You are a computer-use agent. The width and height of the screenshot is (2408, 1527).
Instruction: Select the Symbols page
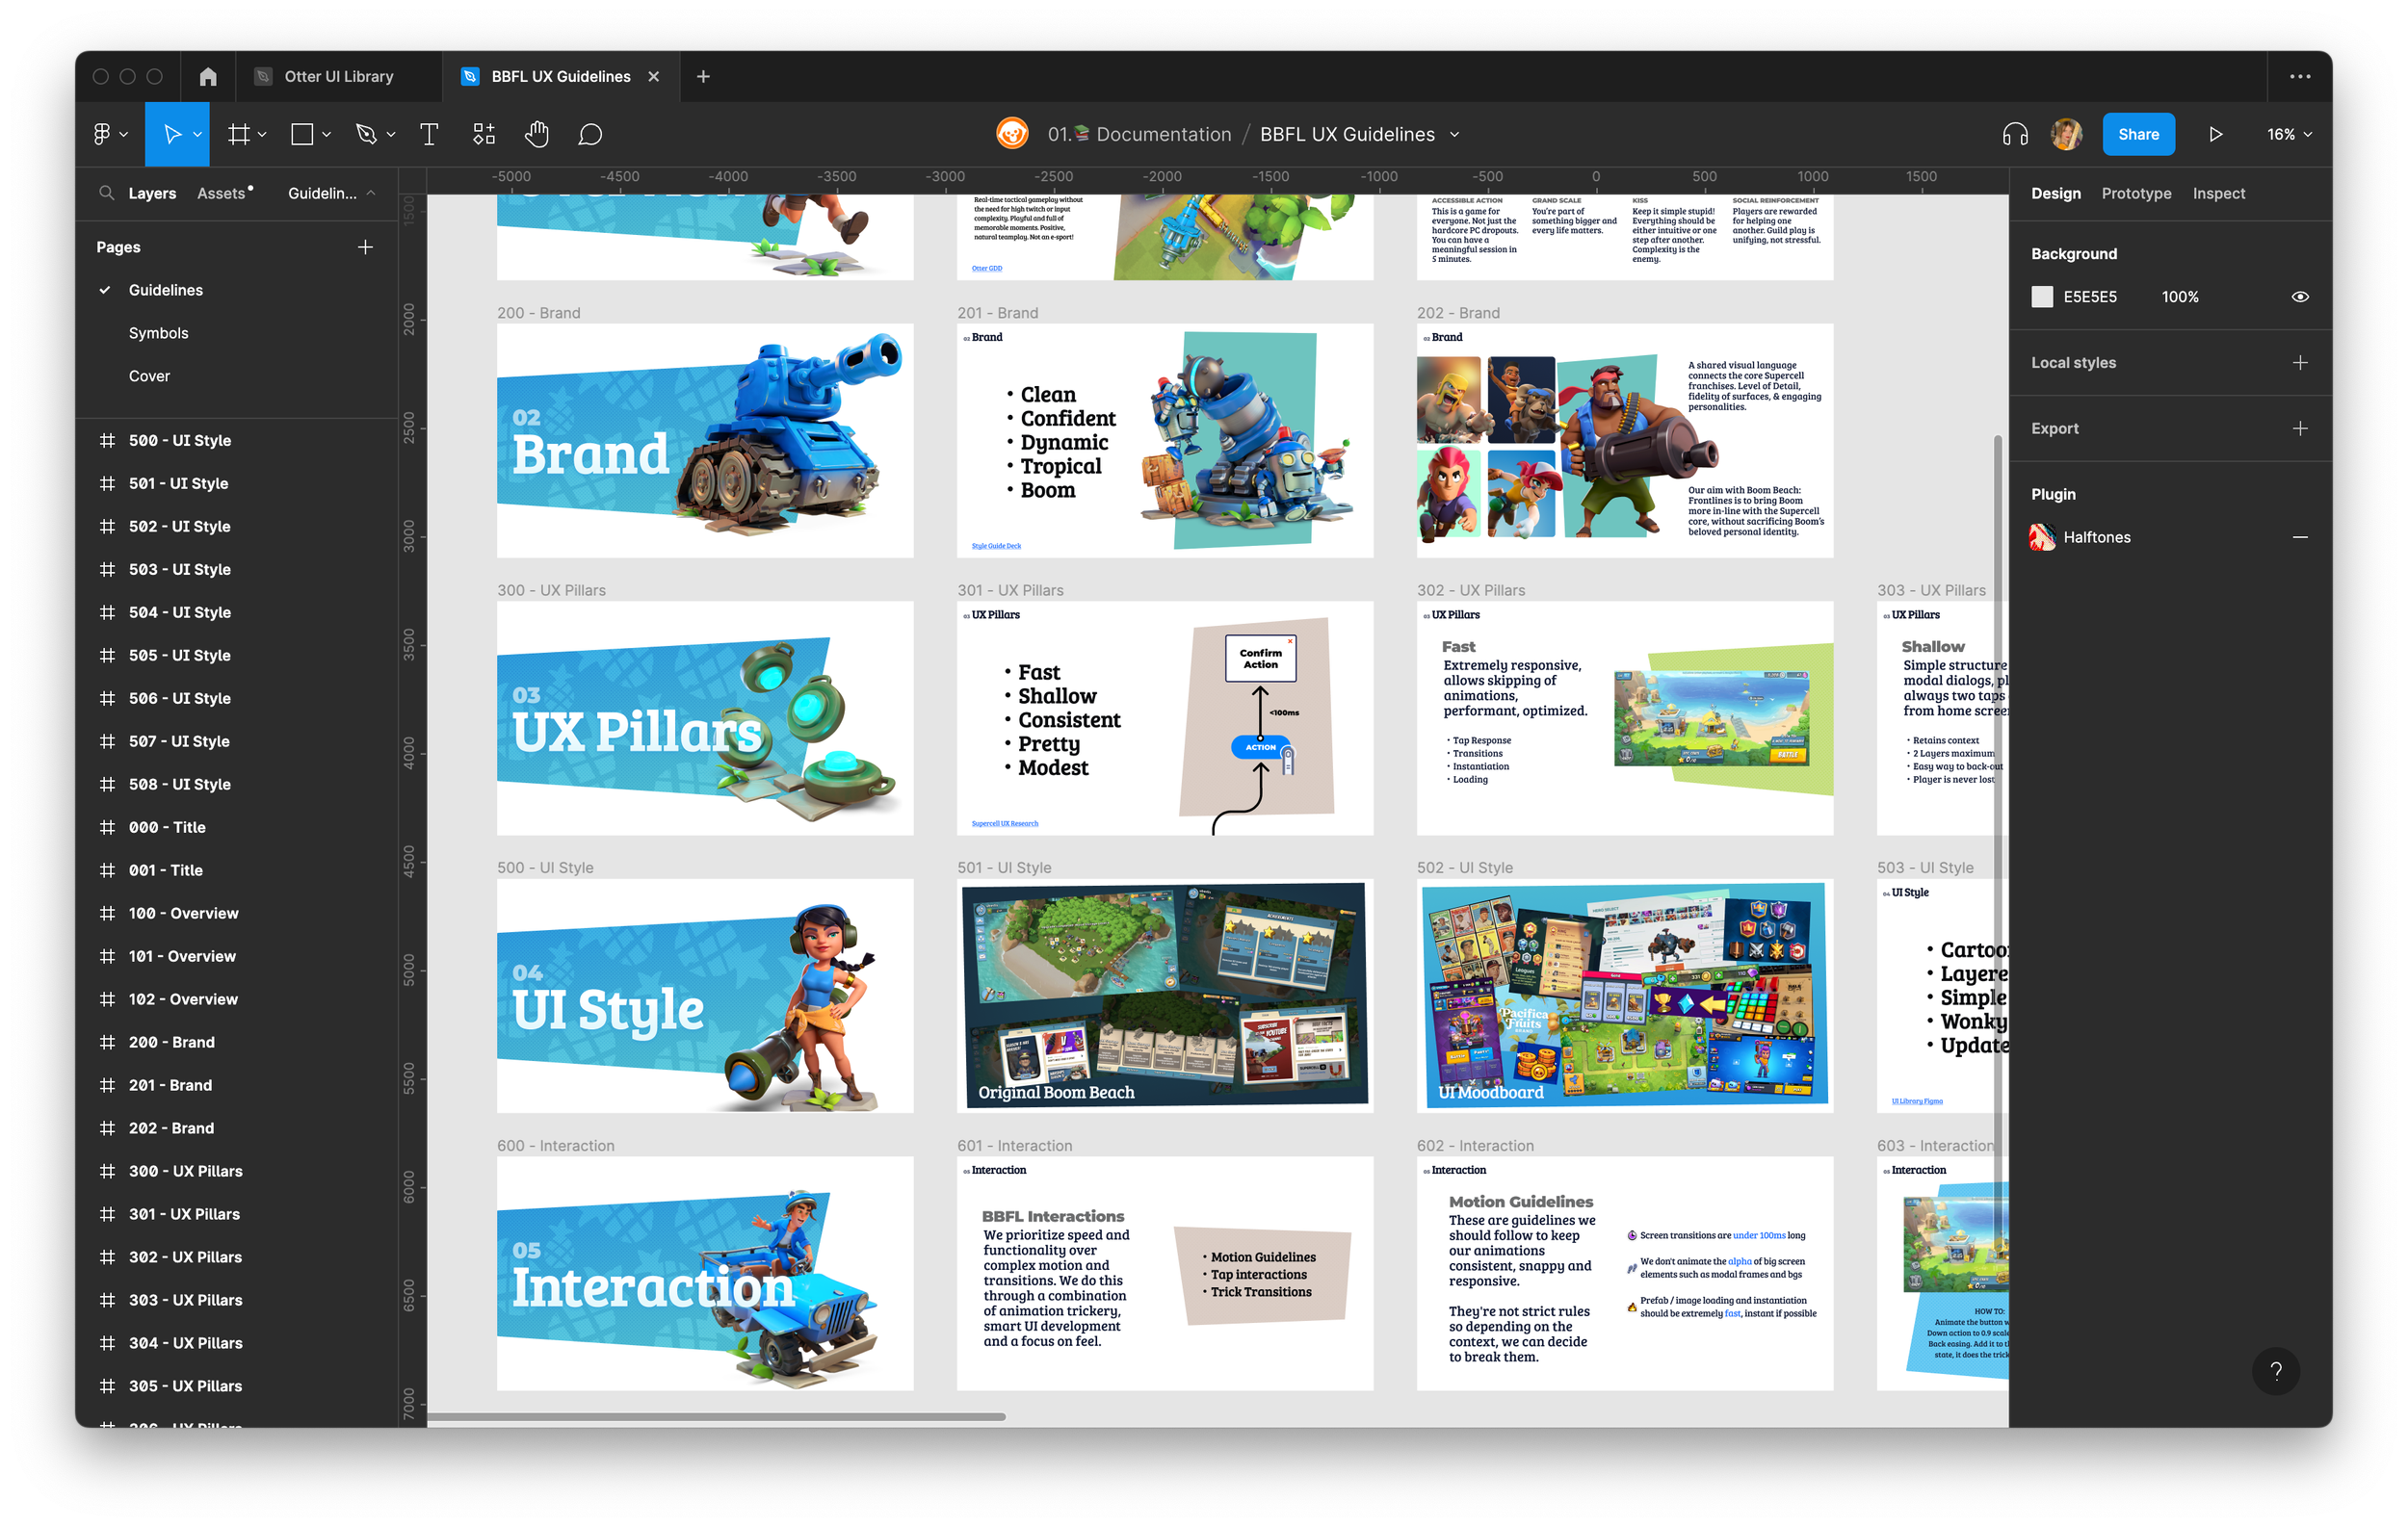[x=158, y=333]
